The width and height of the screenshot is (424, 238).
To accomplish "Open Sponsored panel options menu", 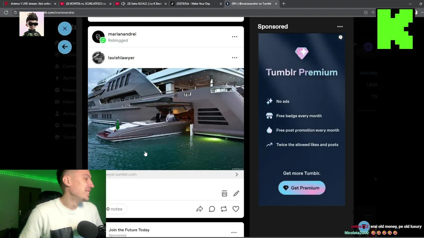I will tap(340, 26).
